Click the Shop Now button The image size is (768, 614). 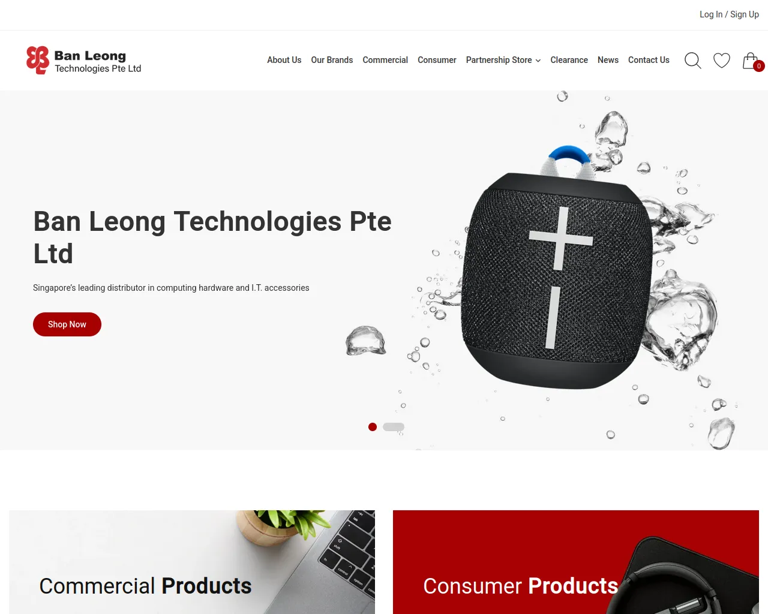click(x=67, y=324)
